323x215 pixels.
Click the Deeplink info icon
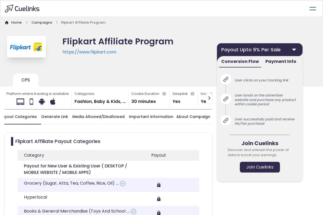click(x=192, y=94)
